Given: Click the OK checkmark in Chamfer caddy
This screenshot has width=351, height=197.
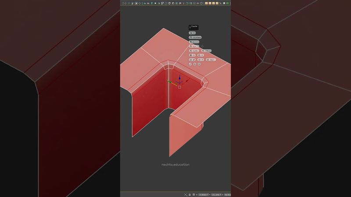Looking at the screenshot, I should click(x=190, y=64).
